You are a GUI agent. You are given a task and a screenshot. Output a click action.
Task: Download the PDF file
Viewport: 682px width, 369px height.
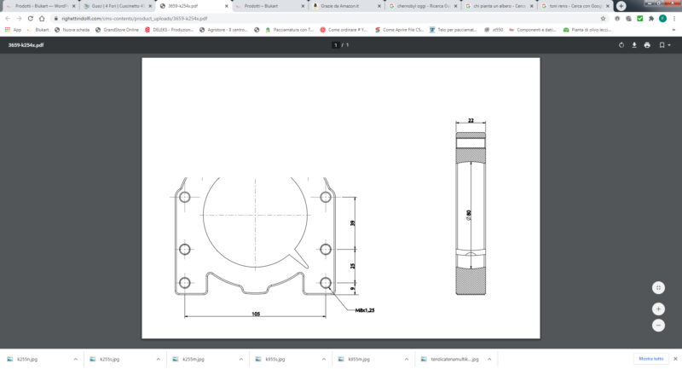coord(634,45)
